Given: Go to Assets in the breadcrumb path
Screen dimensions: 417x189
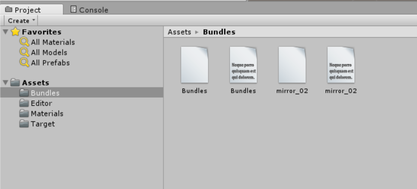Looking at the screenshot, I should [179, 32].
